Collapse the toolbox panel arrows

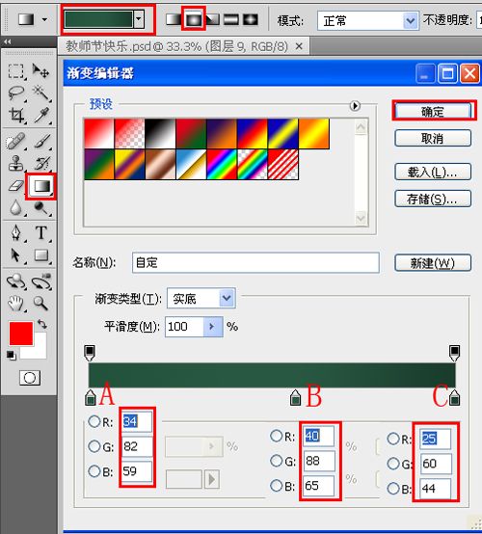tap(8, 41)
